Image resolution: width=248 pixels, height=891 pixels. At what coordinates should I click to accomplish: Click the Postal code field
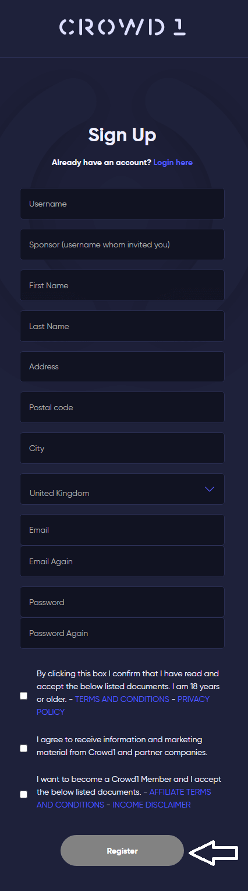[x=122, y=407]
